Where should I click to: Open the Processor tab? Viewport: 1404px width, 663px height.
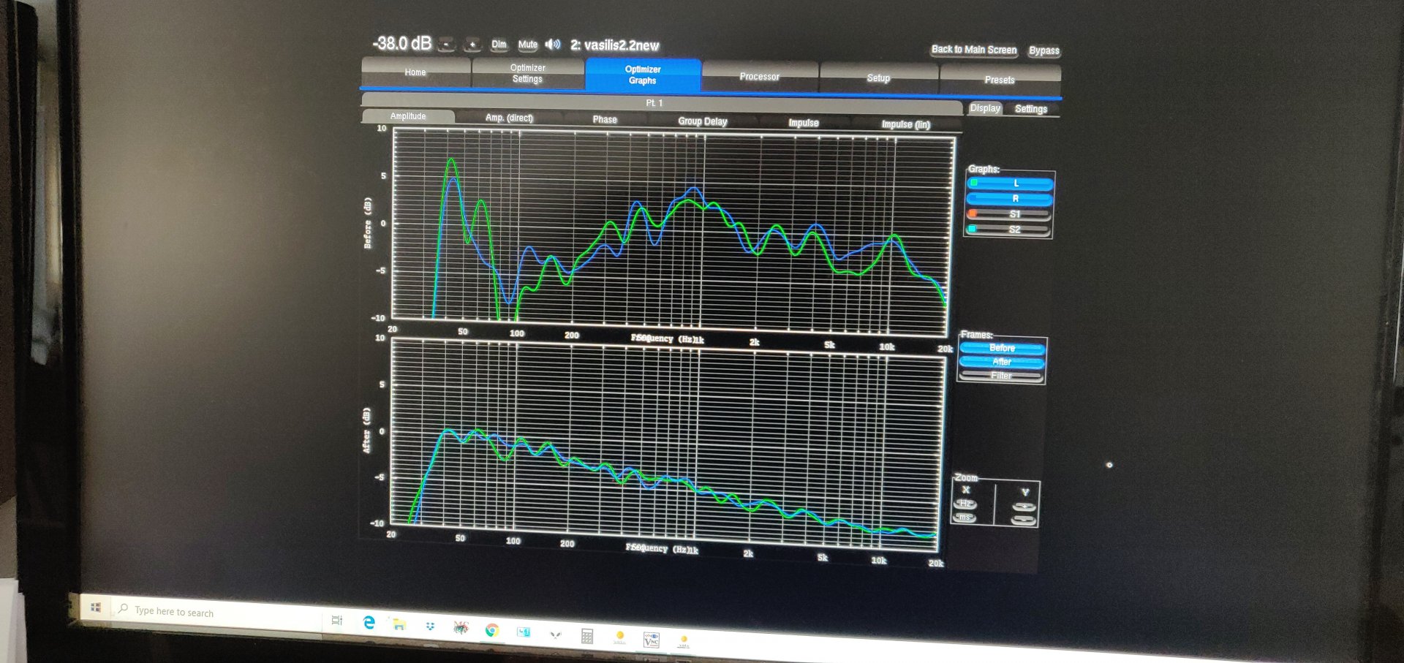(x=759, y=77)
